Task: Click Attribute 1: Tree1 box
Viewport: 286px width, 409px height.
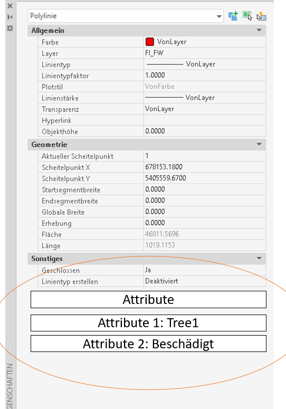Action: point(148,323)
